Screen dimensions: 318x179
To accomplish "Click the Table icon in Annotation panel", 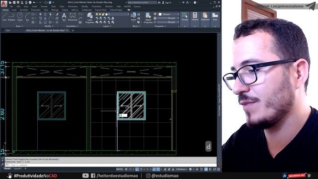I will 80,22.
